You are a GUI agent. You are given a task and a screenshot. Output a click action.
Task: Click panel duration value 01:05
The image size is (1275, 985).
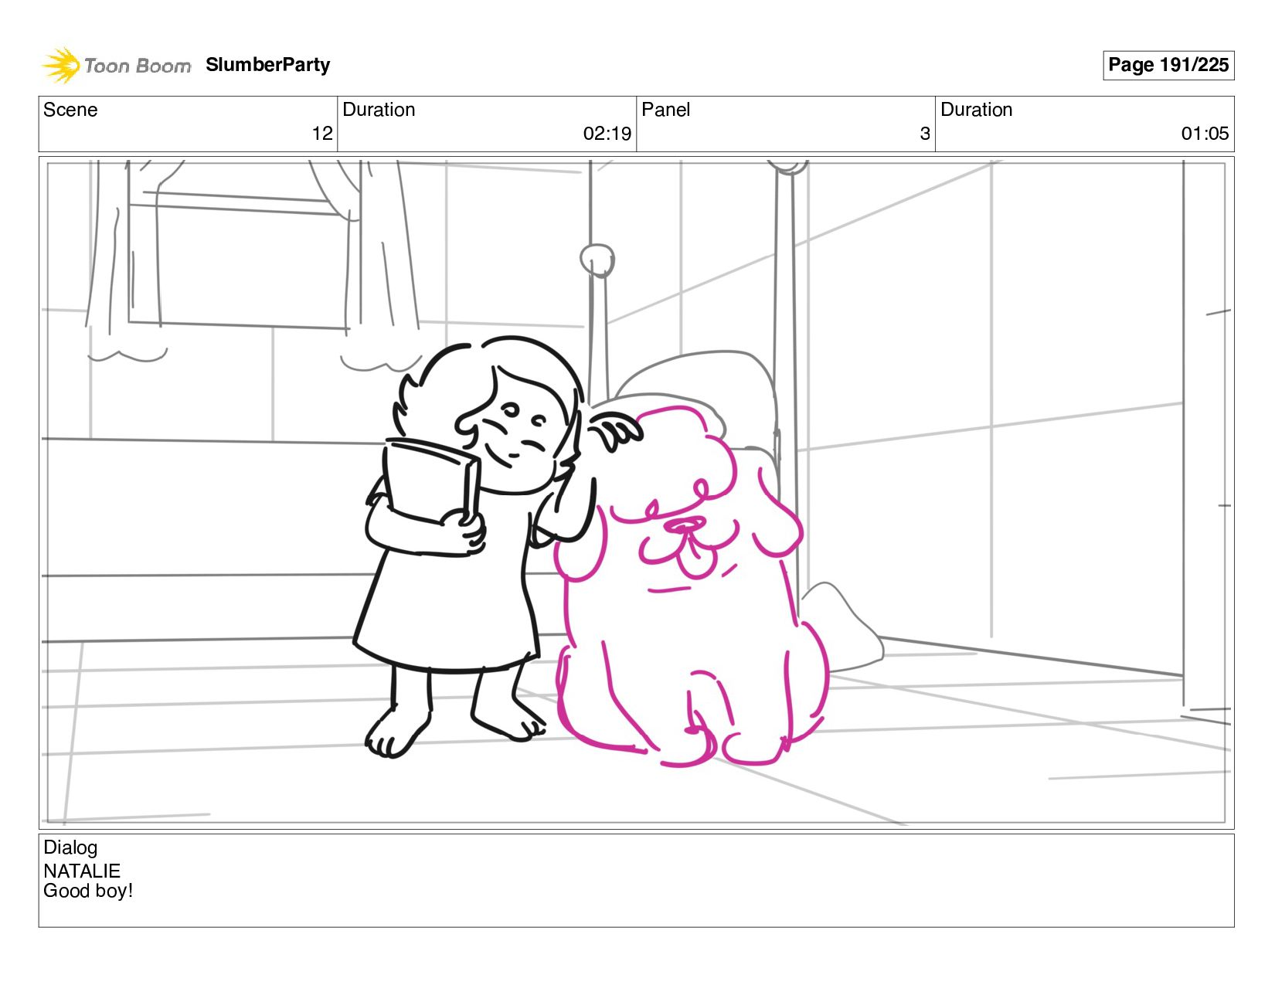pos(1205,134)
